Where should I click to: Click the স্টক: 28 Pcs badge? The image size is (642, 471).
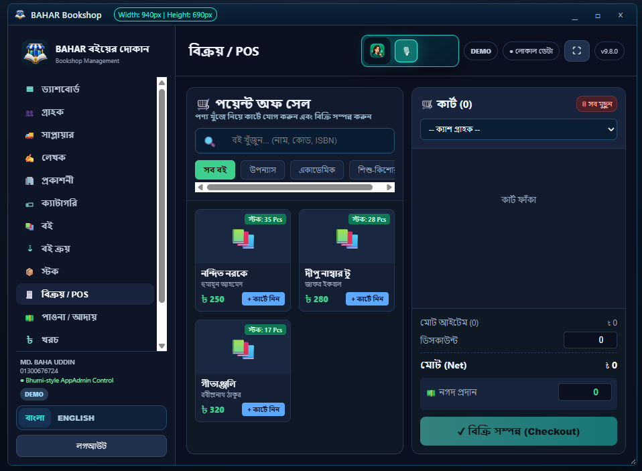point(369,219)
